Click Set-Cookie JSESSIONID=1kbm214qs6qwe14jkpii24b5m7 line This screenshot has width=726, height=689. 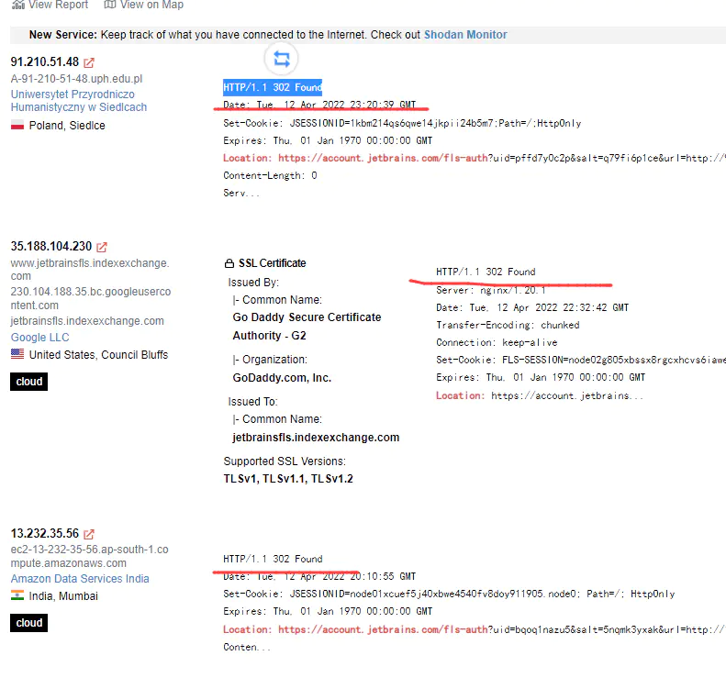pos(402,124)
